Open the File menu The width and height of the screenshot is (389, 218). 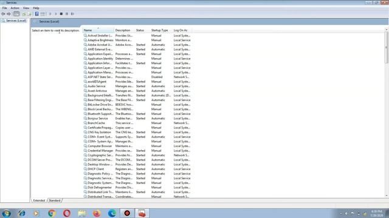[x=4, y=8]
